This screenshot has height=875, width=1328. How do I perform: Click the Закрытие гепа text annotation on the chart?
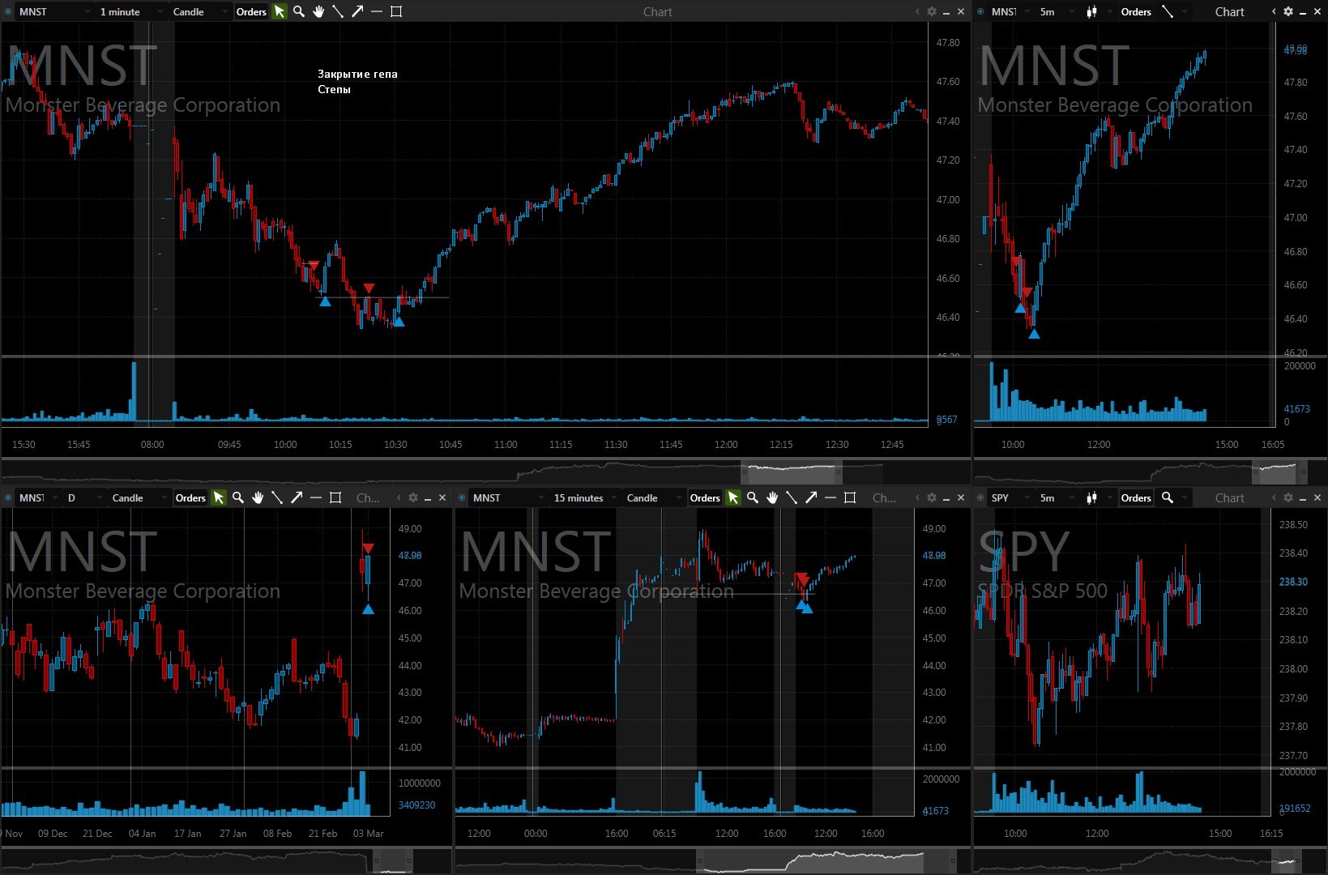click(x=357, y=74)
